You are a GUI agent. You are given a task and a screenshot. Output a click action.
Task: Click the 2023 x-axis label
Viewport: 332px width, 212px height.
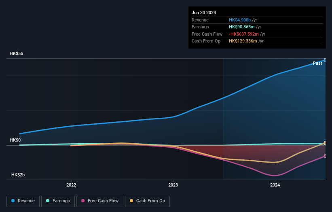coord(173,185)
